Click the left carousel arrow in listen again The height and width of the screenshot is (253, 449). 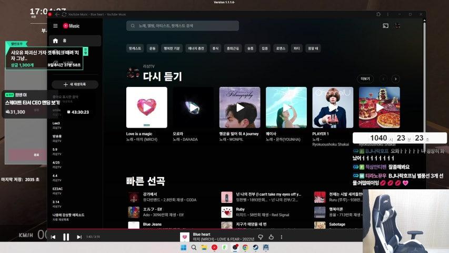(x=383, y=79)
